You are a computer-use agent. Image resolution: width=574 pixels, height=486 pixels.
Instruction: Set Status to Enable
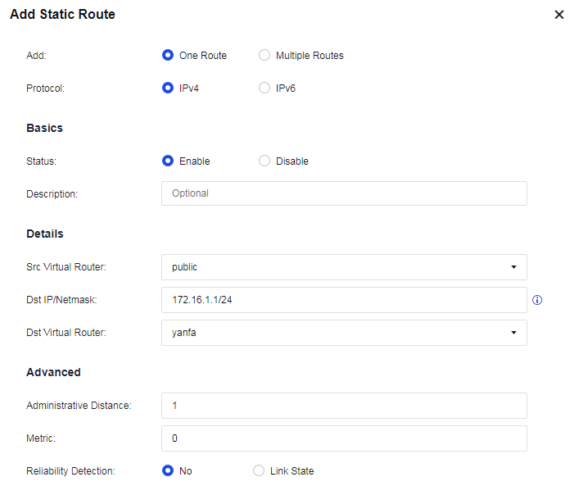tap(168, 161)
